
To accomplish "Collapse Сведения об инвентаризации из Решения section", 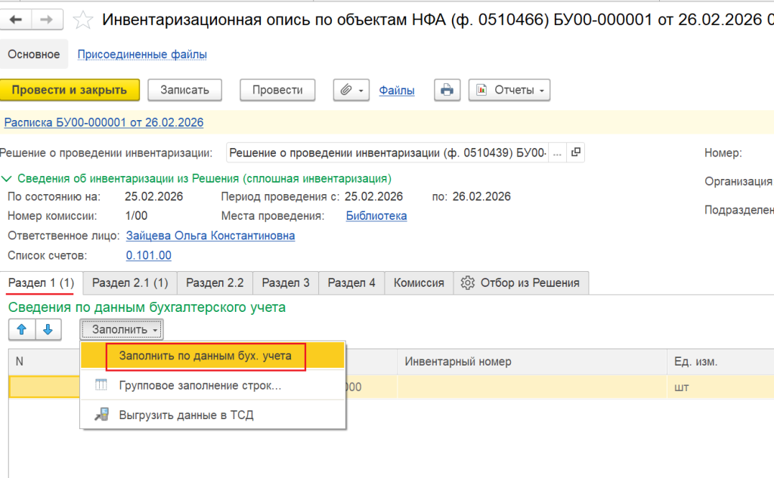I will point(8,179).
